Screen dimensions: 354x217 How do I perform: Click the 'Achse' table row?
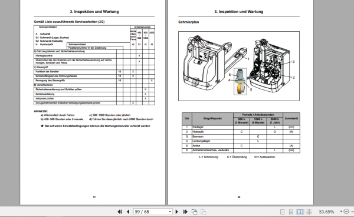(x=241, y=146)
